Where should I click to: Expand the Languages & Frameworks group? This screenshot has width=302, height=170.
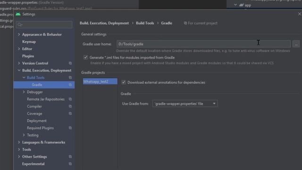tap(19, 142)
